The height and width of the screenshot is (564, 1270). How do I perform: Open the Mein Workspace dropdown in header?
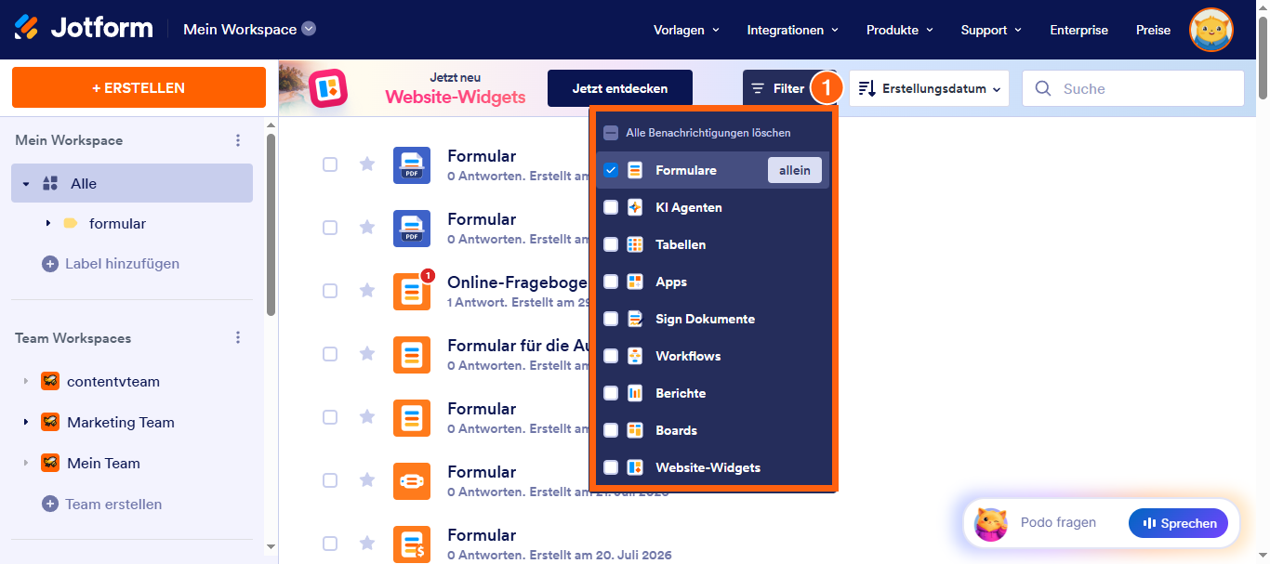(x=249, y=29)
